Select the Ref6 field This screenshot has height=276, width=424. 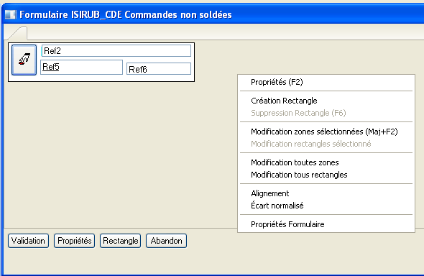159,69
